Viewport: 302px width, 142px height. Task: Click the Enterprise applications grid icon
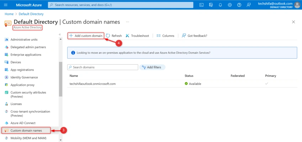[x=6, y=54]
